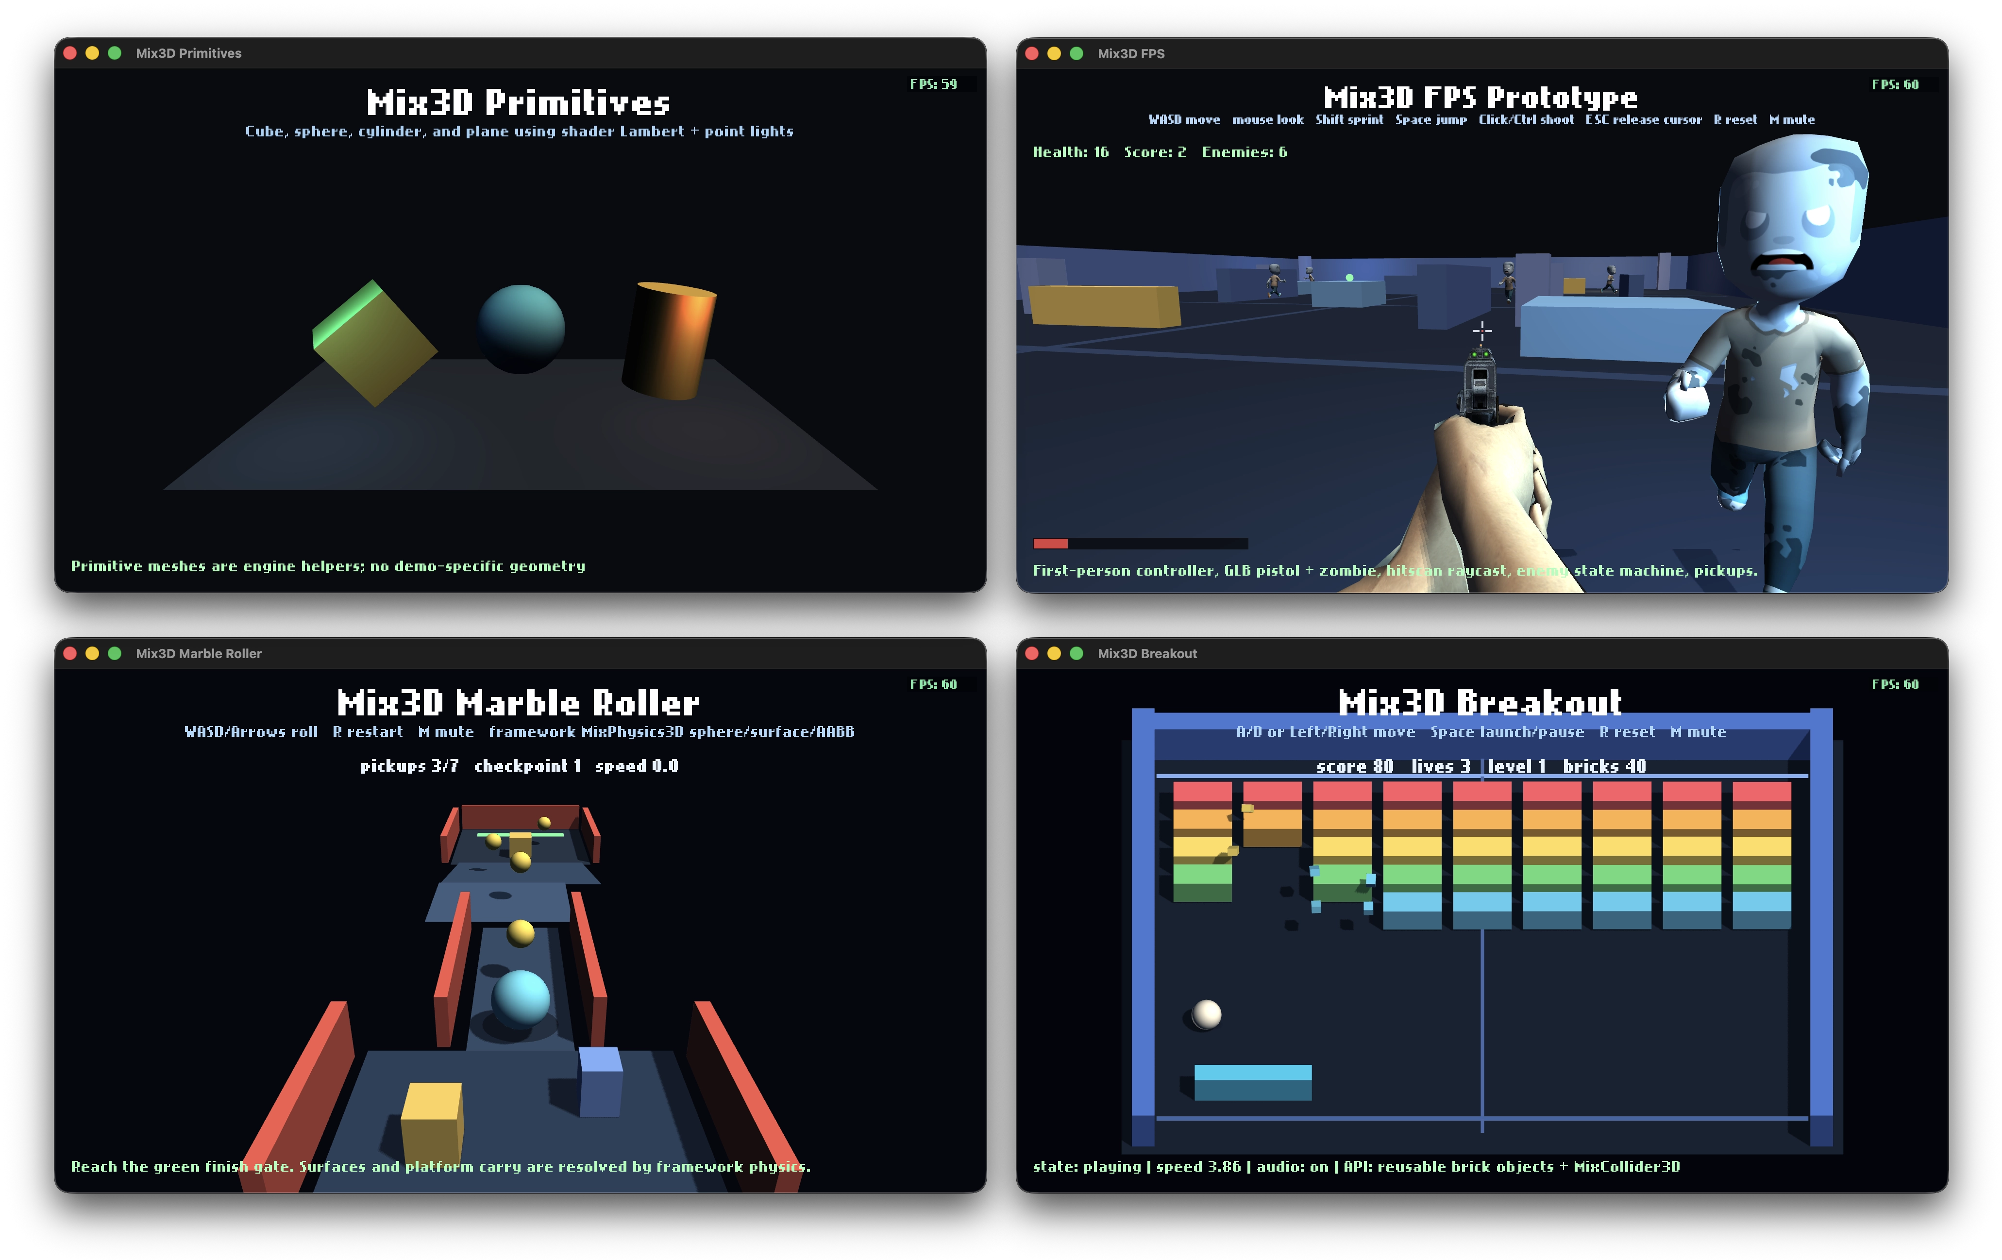The image size is (2002, 1260).
Task: Click the yellow crate in FPS Prototype
Action: [1105, 306]
